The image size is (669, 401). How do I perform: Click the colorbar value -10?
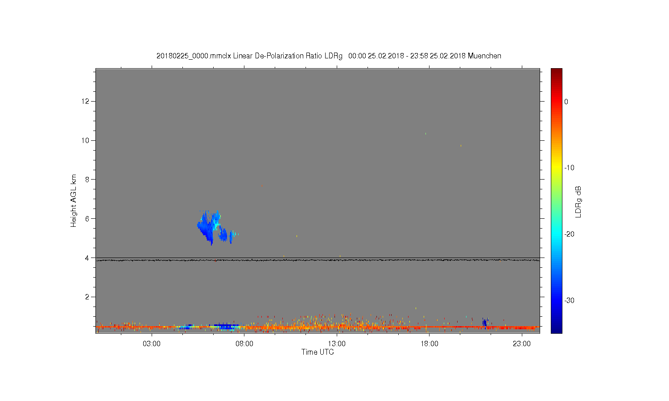569,168
